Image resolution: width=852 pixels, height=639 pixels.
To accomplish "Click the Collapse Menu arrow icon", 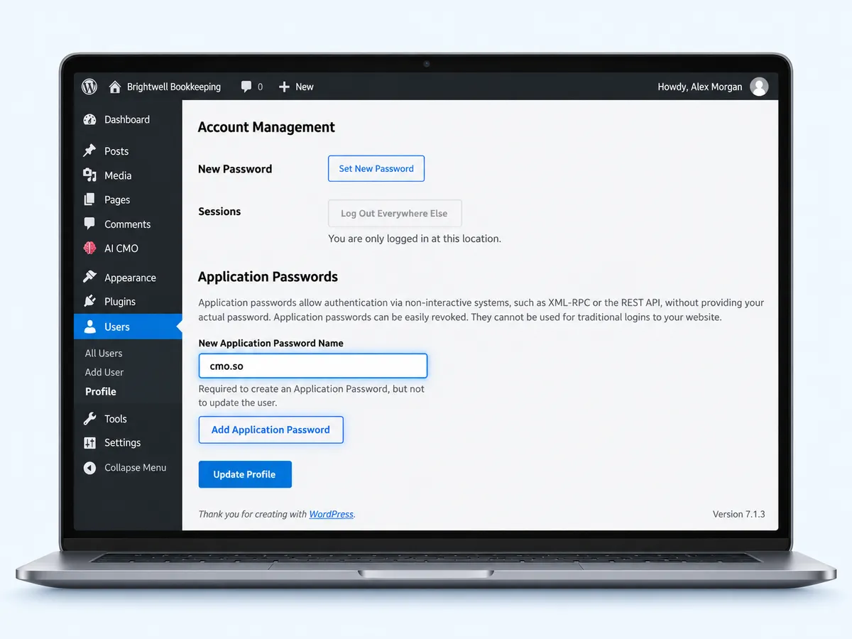I will [89, 467].
